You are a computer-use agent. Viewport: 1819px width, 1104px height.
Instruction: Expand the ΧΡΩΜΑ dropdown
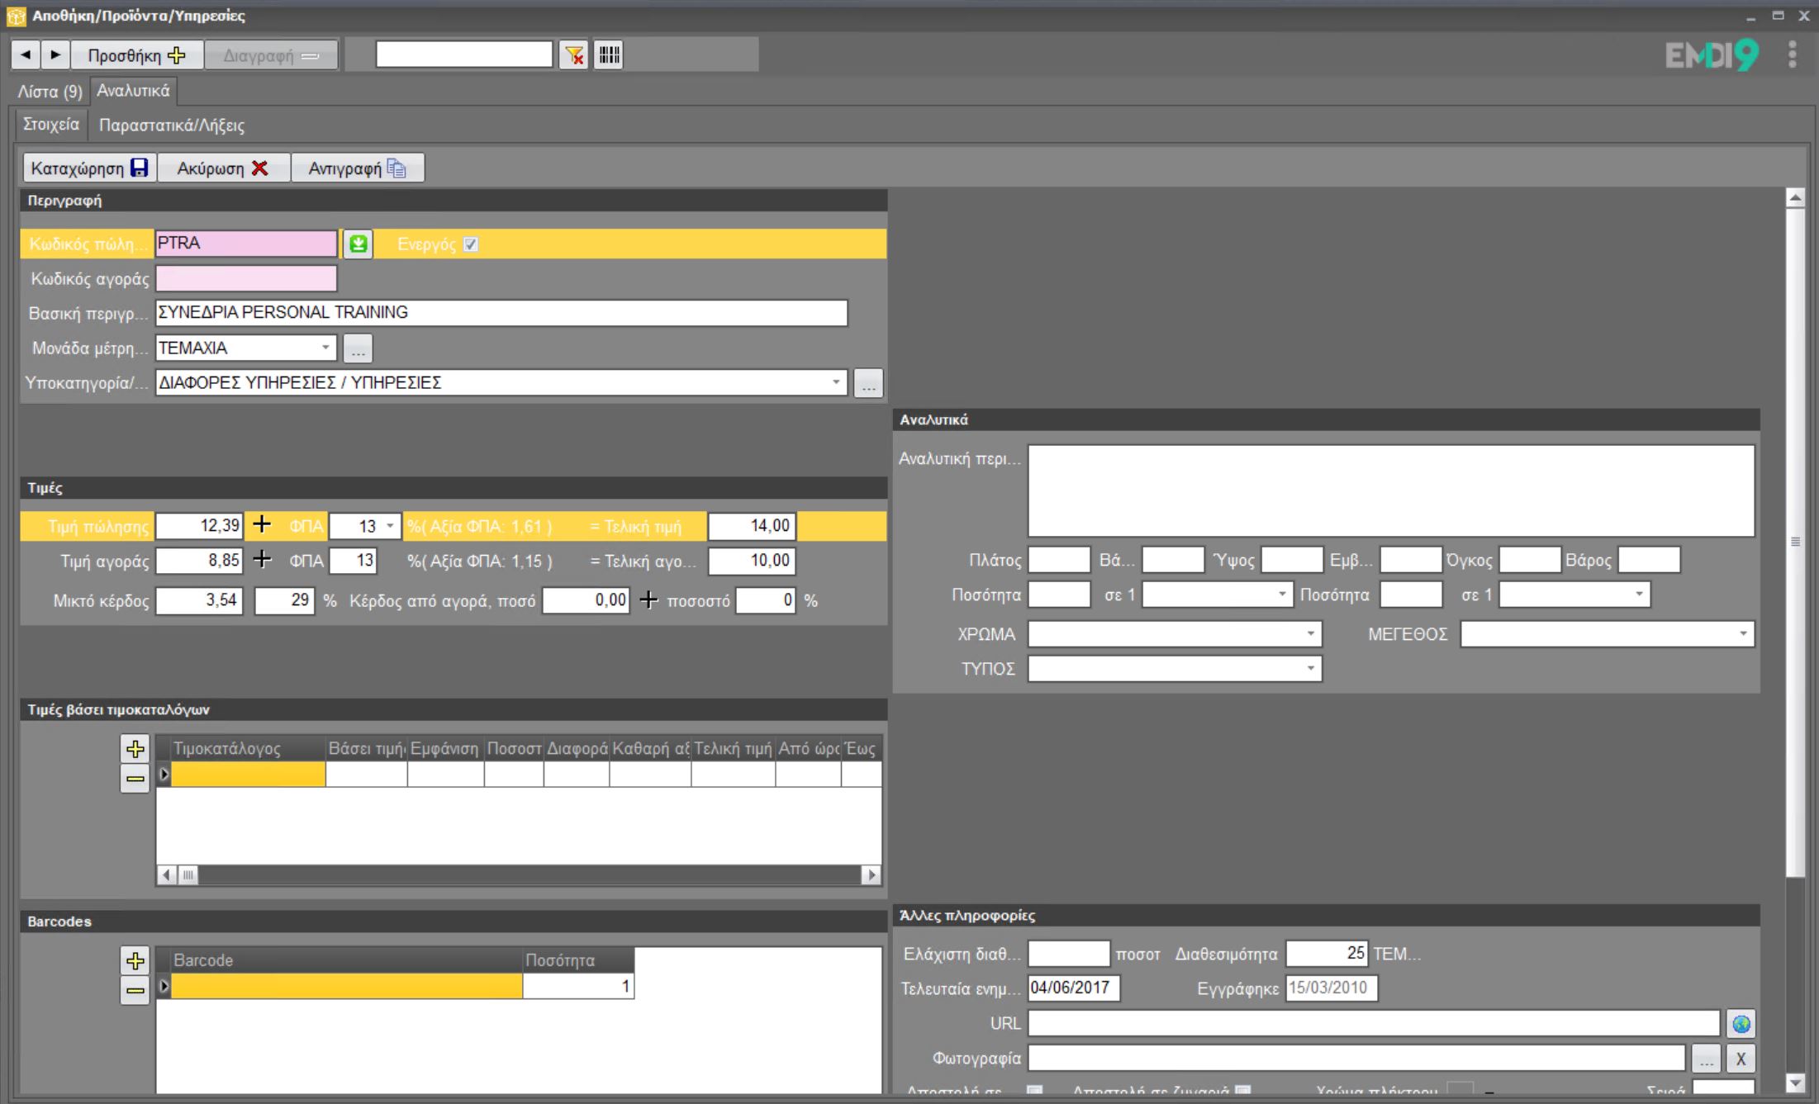coord(1310,634)
